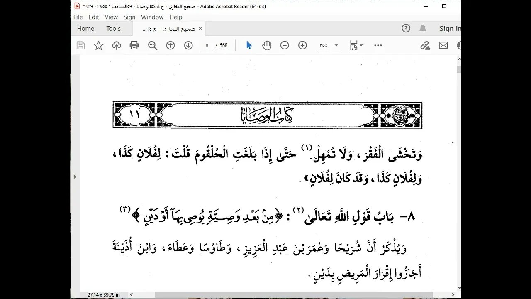Click the Save file icon
Viewport: 531px width, 299px height.
click(80, 46)
